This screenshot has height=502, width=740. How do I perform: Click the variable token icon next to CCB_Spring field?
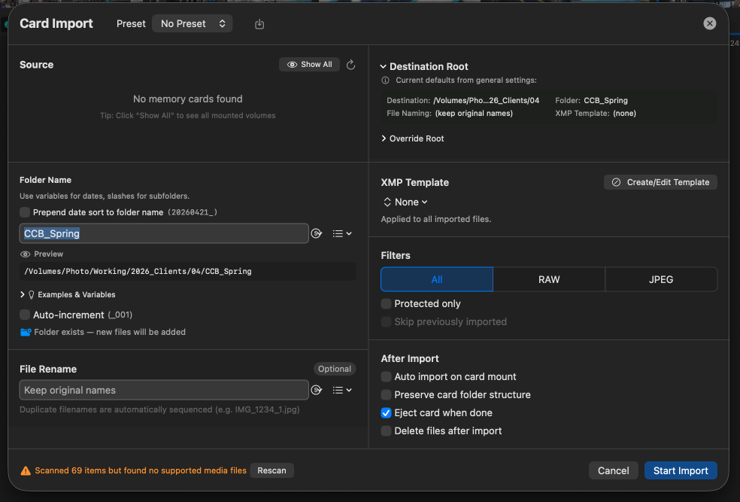(x=317, y=233)
